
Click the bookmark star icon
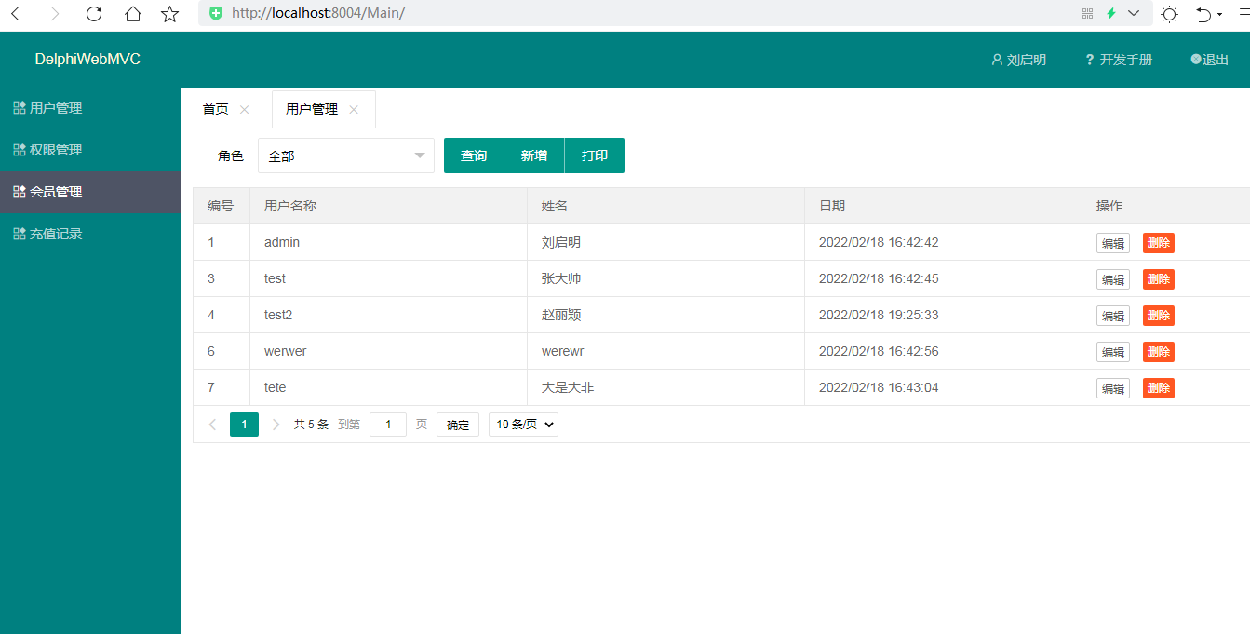pos(169,14)
